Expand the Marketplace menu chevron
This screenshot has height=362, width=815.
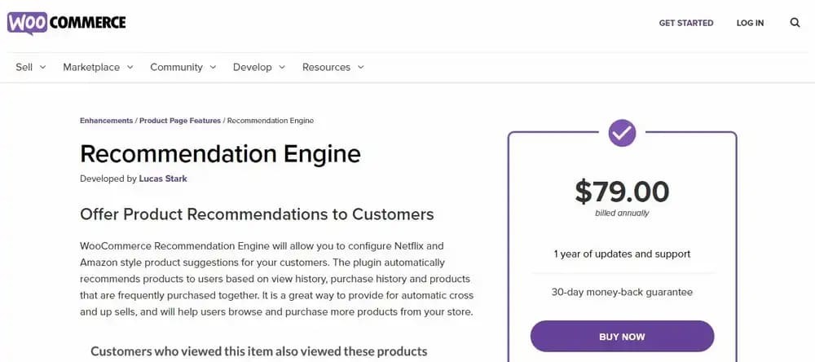pos(130,67)
